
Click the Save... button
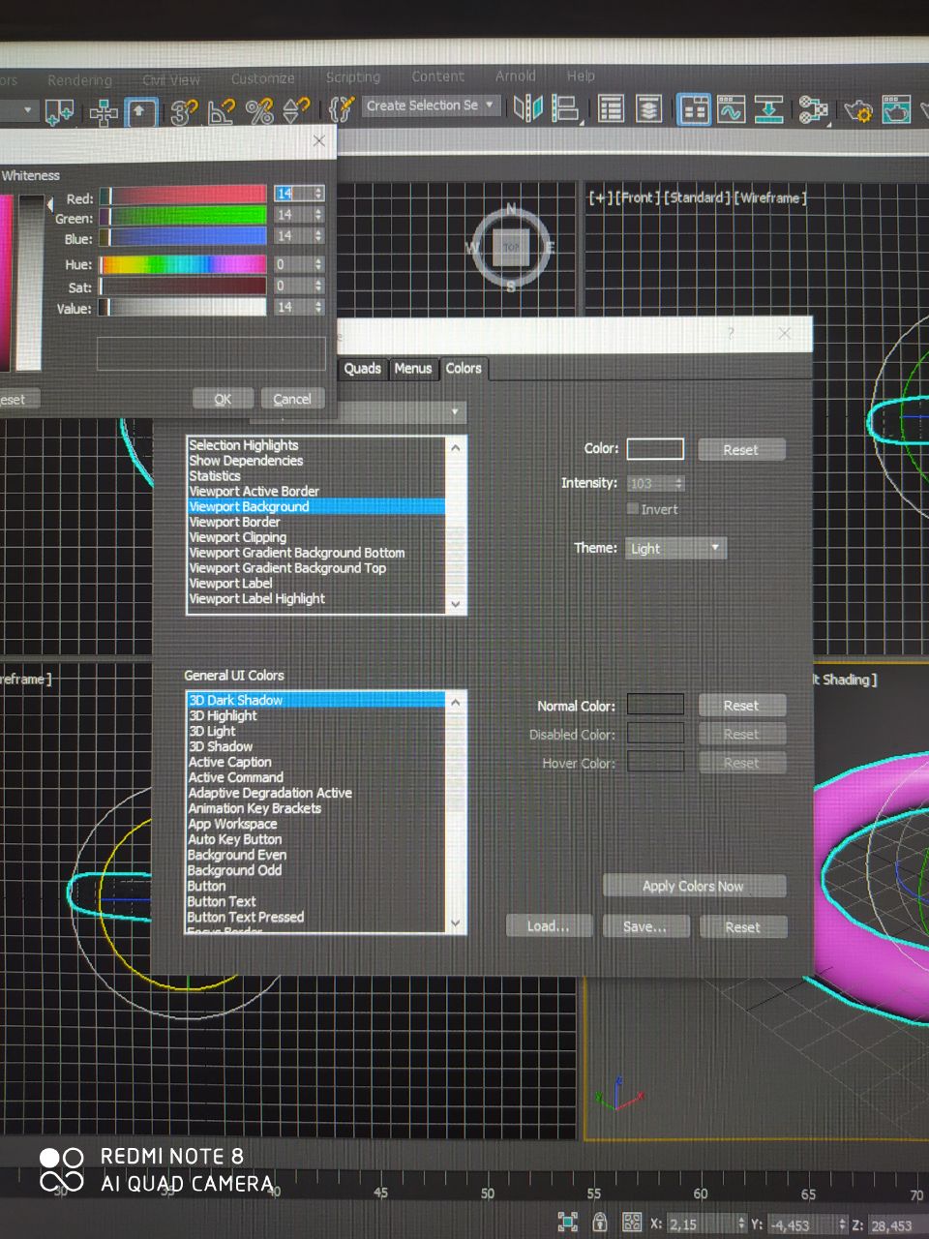pos(645,926)
